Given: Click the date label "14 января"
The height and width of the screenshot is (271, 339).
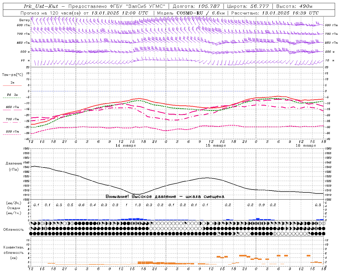Looking at the screenshot, I should click(x=126, y=146).
